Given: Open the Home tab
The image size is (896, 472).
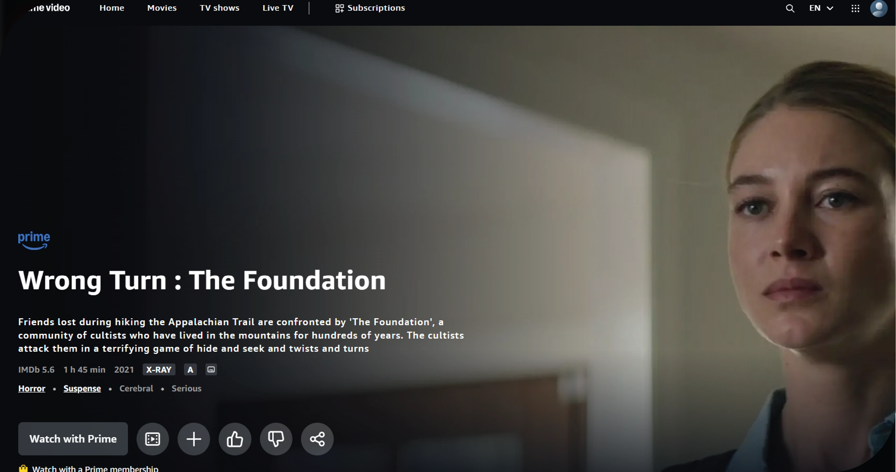Looking at the screenshot, I should click(x=112, y=8).
